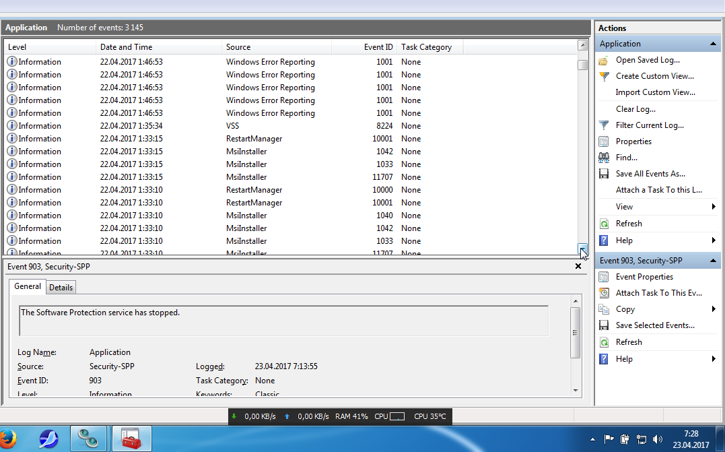Click the Attach Task To This Event icon
The width and height of the screenshot is (725, 452).
603,293
